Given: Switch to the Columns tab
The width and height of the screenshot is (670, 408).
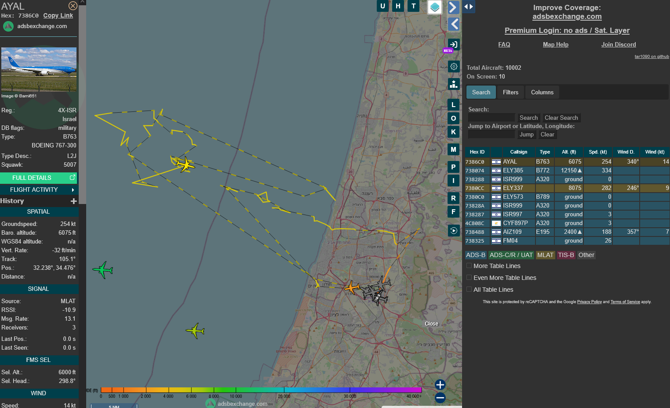Looking at the screenshot, I should click(x=542, y=92).
